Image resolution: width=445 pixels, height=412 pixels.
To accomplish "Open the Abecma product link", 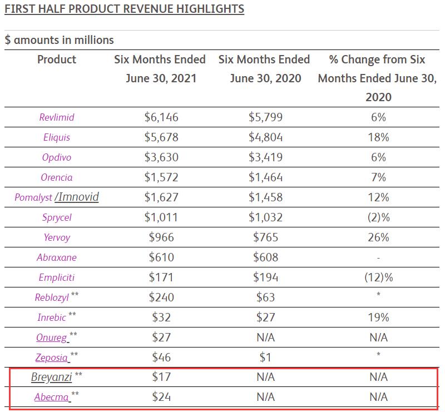I will coord(52,398).
